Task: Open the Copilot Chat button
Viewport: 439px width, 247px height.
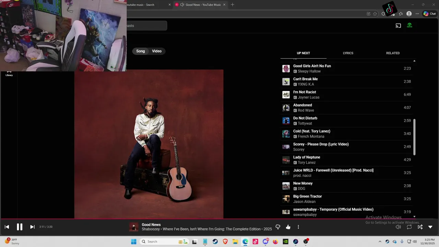Action: 429,14
